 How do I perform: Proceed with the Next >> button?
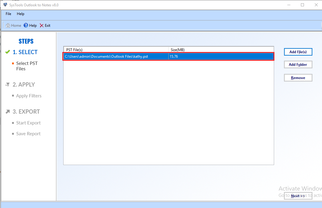point(298,196)
